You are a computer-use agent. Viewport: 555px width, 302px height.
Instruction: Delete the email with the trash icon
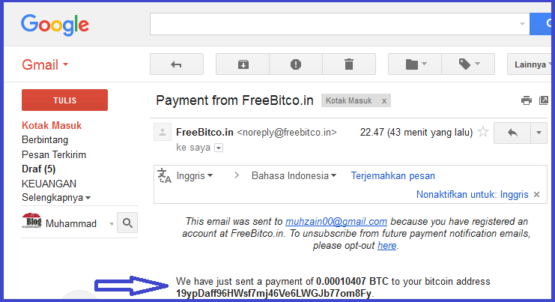tap(349, 64)
